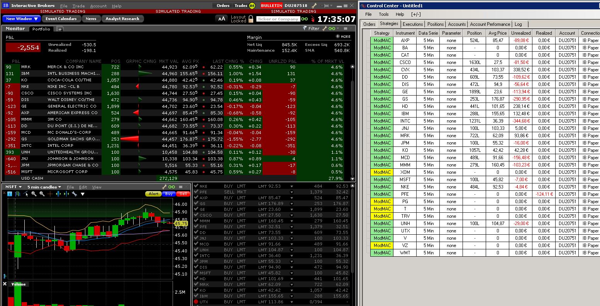The image size is (600, 306).
Task: Click the red status dot on UTX order
Action: point(196,302)
